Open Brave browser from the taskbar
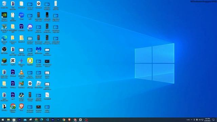The width and height of the screenshot is (217, 122). [69, 120]
